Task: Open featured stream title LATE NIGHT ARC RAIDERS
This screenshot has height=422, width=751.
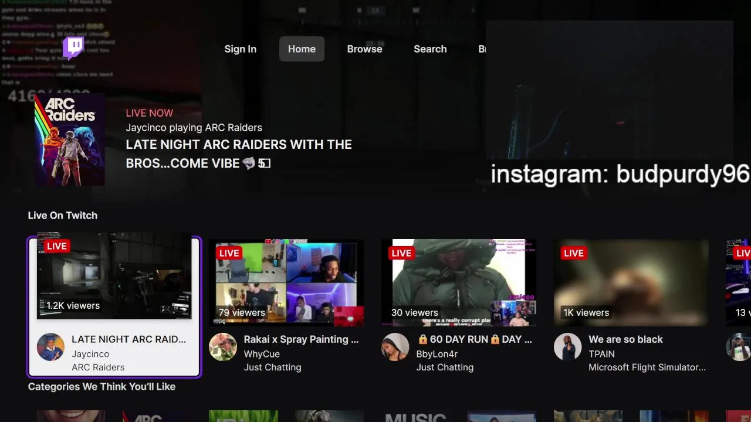Action: [239, 154]
